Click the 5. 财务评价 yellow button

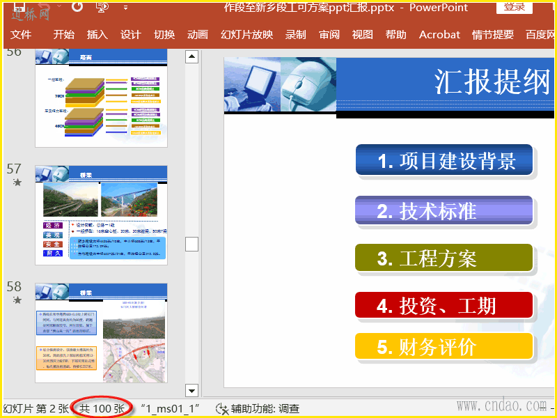point(444,346)
